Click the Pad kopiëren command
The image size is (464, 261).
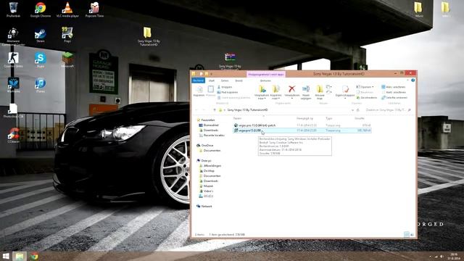228,92
